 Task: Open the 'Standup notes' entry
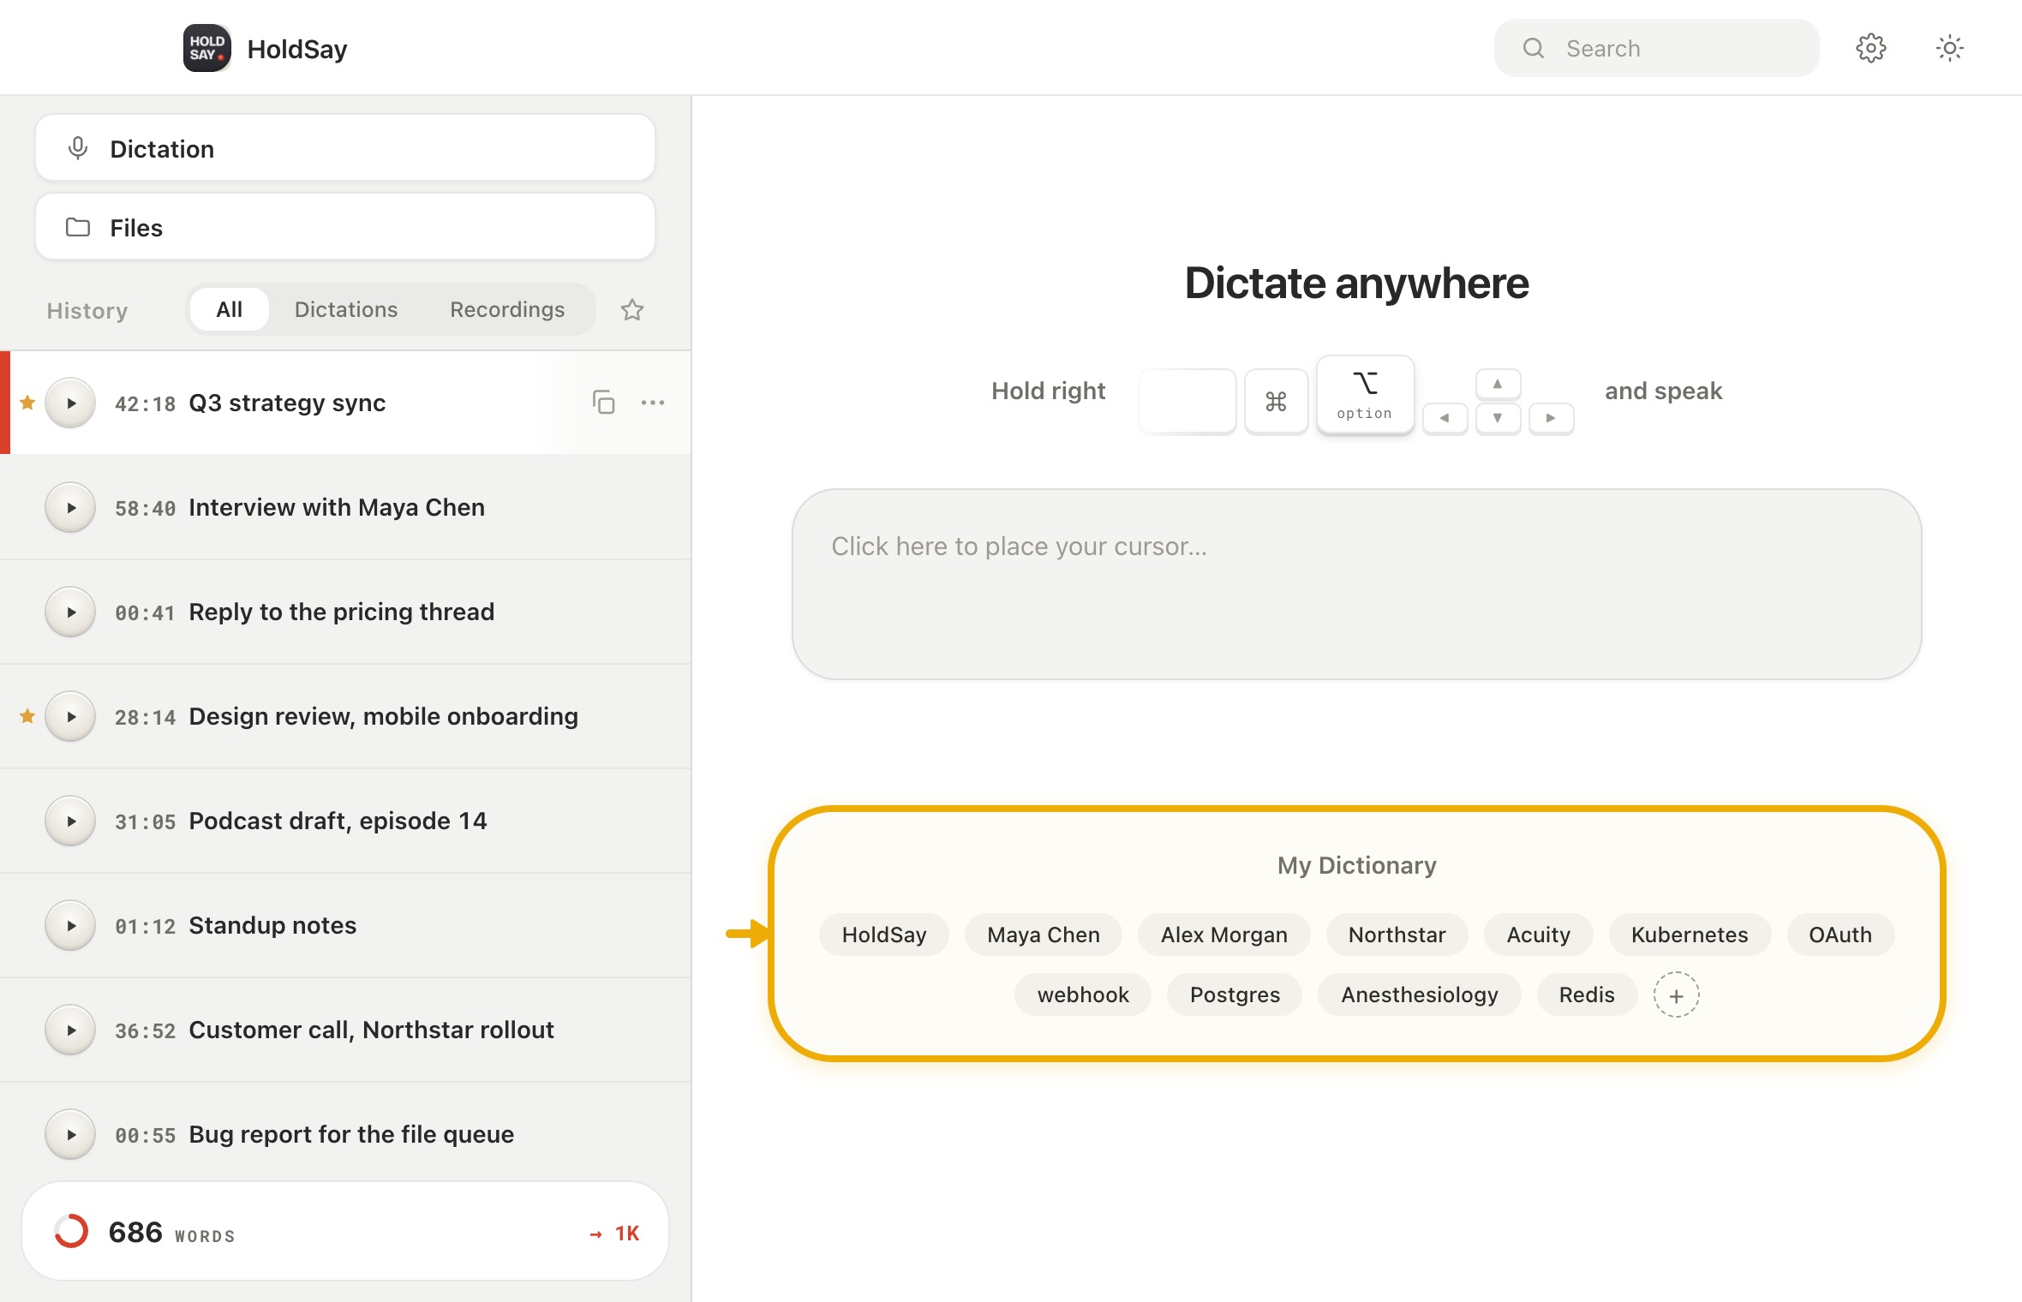pyautogui.click(x=345, y=925)
